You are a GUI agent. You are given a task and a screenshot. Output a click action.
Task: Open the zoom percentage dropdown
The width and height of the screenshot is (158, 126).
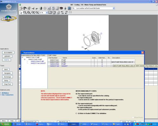pyautogui.click(x=47, y=13)
